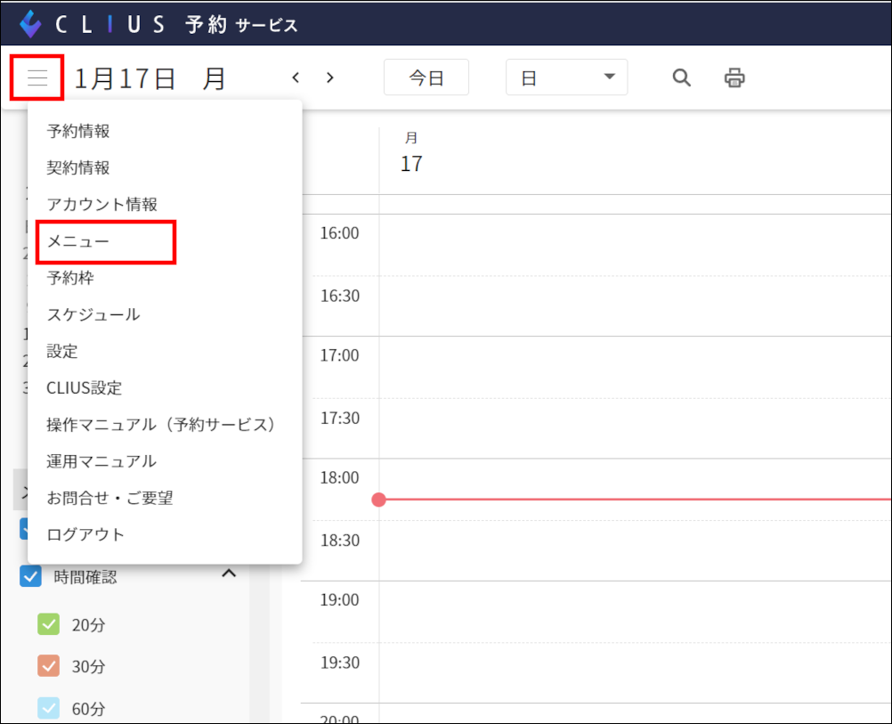The image size is (892, 724).
Task: Click the 今日 button
Action: pos(426,77)
